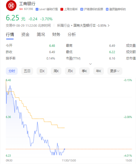
Task: Expand more quote details chevron
Action: 90,64
